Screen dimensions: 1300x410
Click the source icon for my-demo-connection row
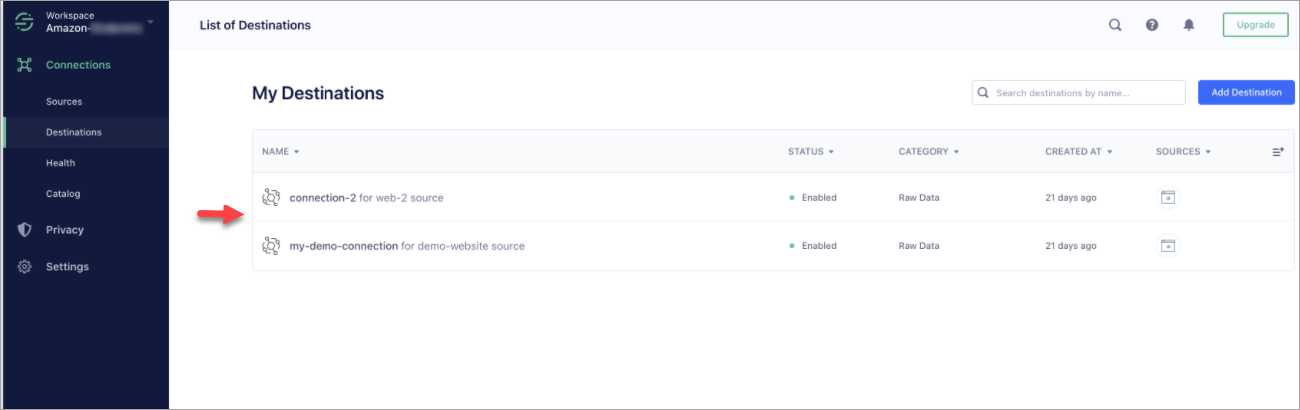(1168, 246)
